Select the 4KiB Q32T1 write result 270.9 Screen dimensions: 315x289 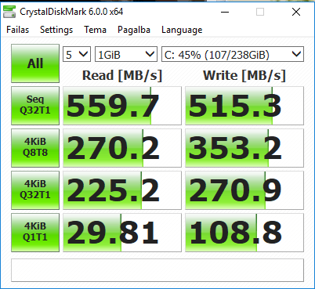point(244,190)
